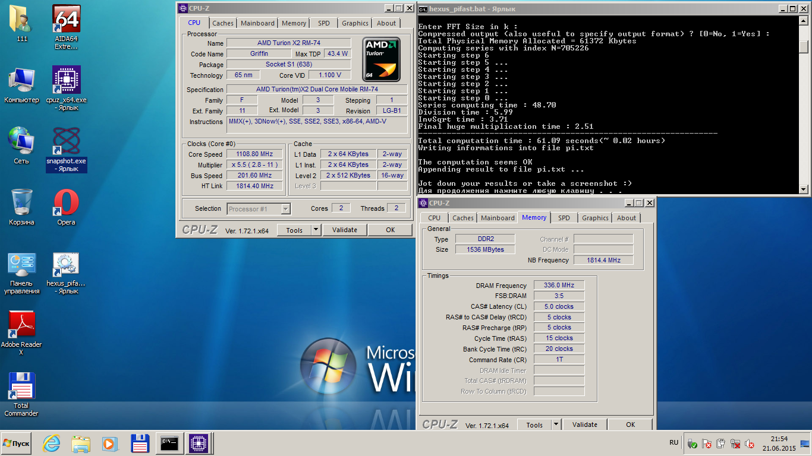Open SPD tab in upper CPU-Z window
This screenshot has width=812, height=456.
(x=324, y=23)
